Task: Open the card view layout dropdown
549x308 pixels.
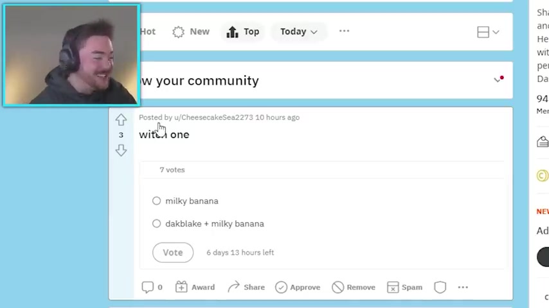Action: [488, 32]
